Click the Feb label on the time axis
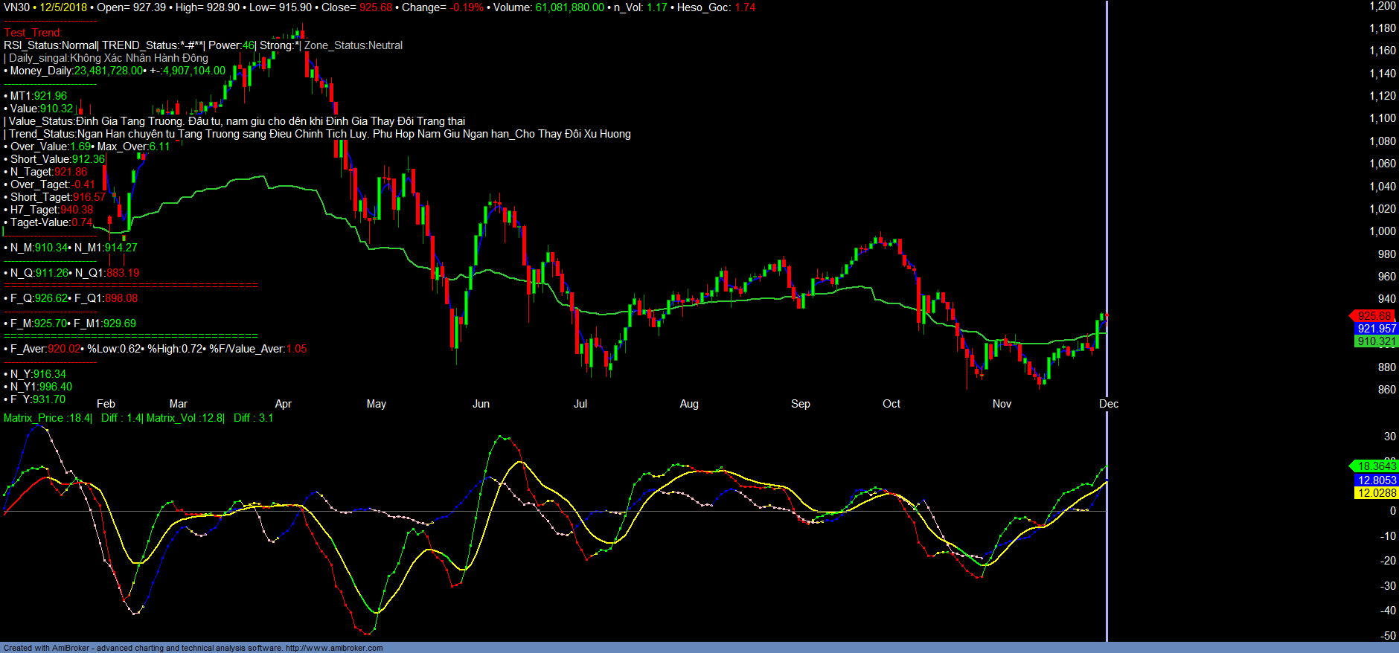Image resolution: width=1399 pixels, height=653 pixels. pos(106,404)
